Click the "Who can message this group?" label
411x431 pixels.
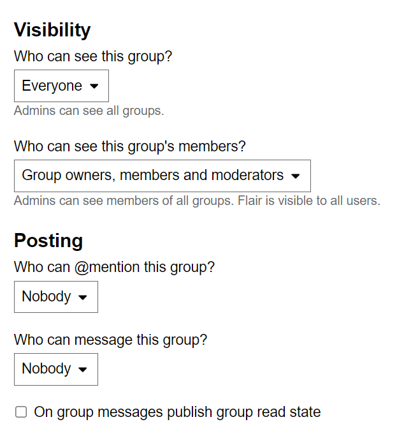[x=110, y=340]
